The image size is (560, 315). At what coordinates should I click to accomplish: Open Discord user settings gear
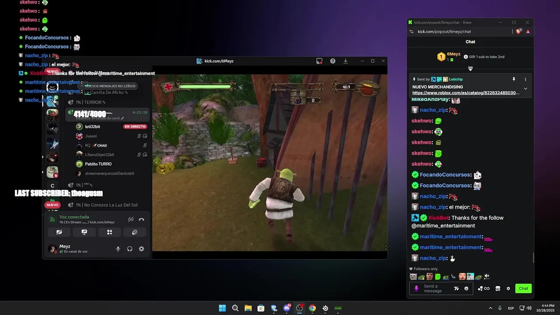point(141,249)
